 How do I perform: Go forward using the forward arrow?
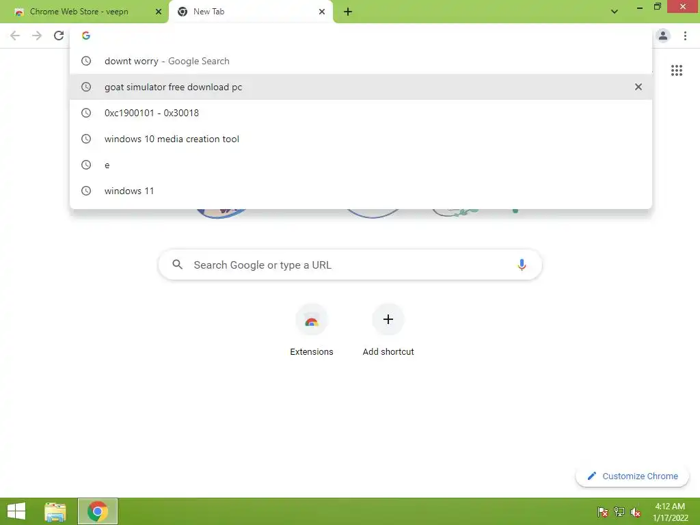click(x=37, y=36)
